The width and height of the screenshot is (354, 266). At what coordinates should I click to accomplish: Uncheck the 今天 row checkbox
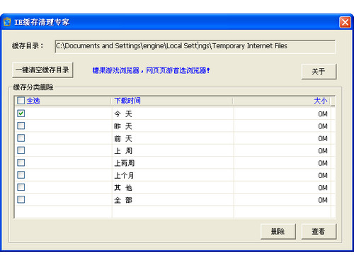click(x=21, y=113)
